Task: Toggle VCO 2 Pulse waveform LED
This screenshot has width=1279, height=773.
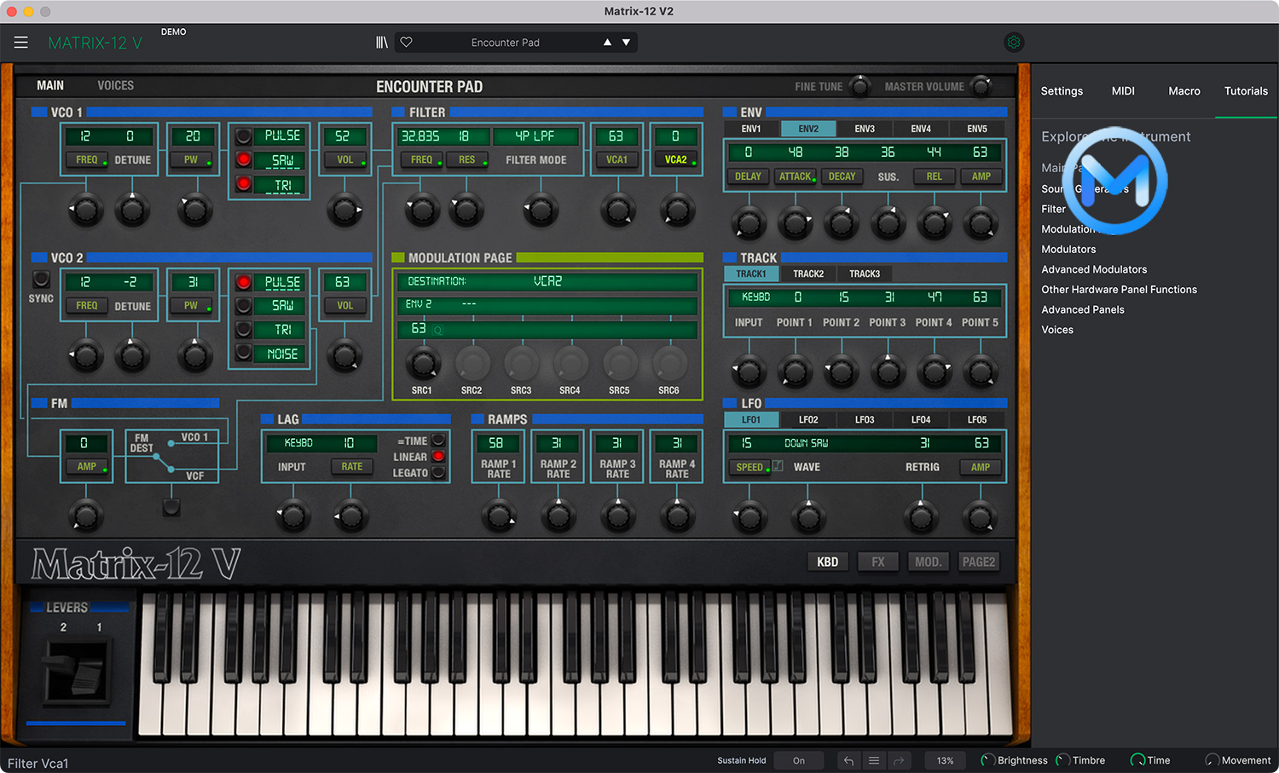Action: (244, 282)
